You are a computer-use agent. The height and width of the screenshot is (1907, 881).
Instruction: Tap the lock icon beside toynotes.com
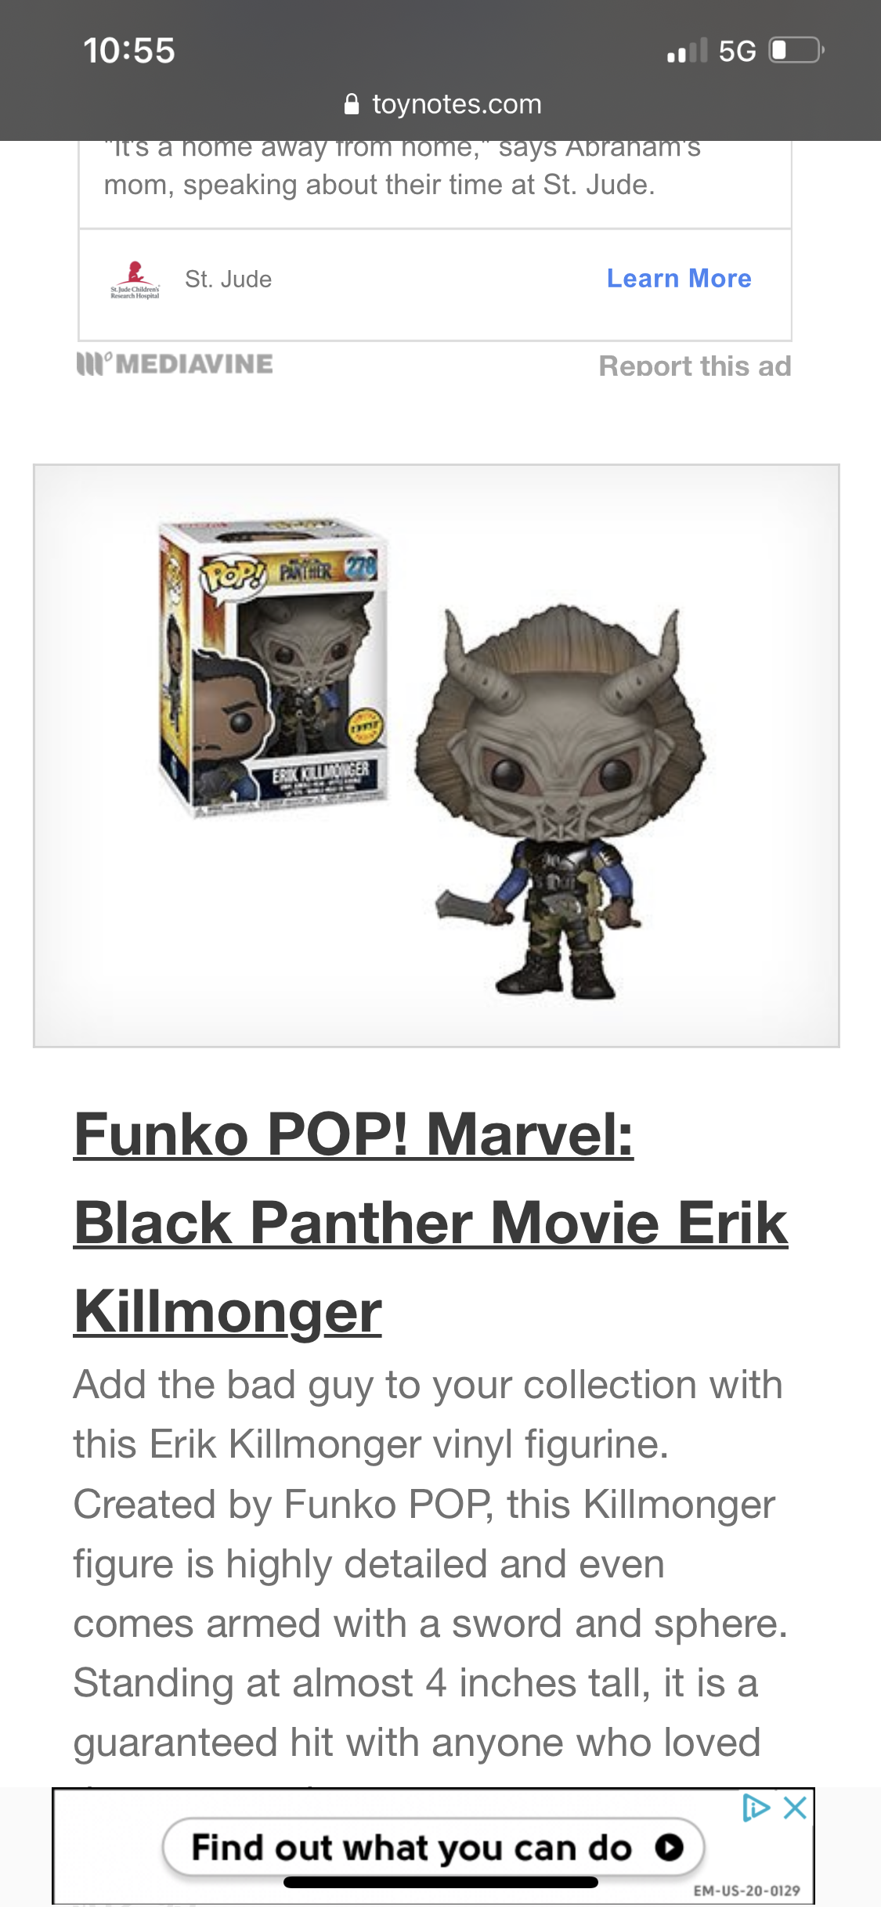[352, 104]
